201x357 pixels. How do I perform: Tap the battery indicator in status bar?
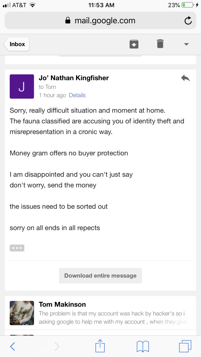[188, 5]
